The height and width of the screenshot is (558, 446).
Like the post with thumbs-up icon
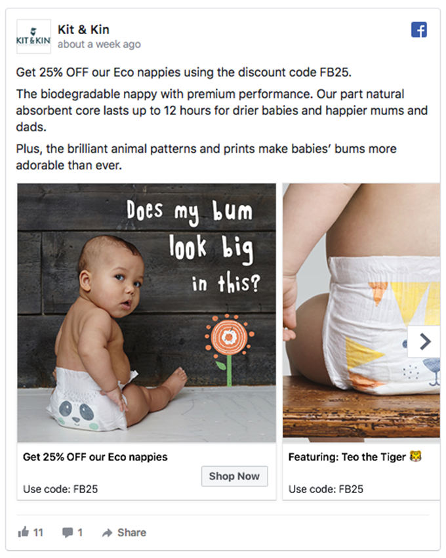[x=24, y=532]
